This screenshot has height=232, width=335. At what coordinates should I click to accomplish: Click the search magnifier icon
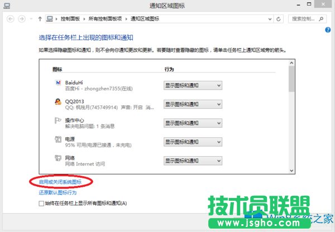pyautogui.click(x=321, y=19)
